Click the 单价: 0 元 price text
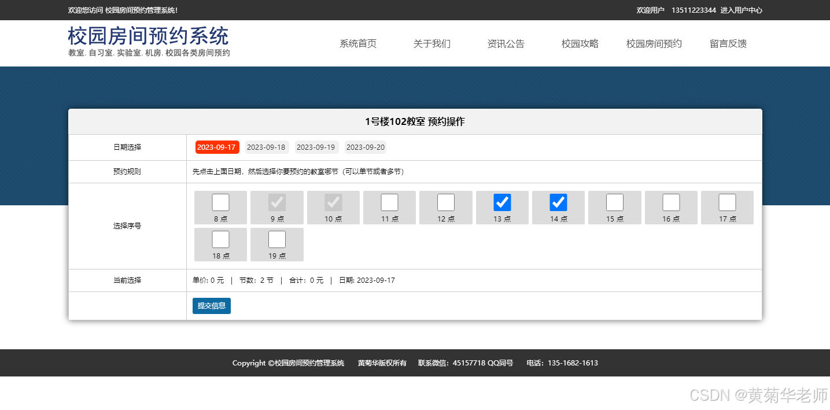830x410 pixels. pyautogui.click(x=208, y=280)
